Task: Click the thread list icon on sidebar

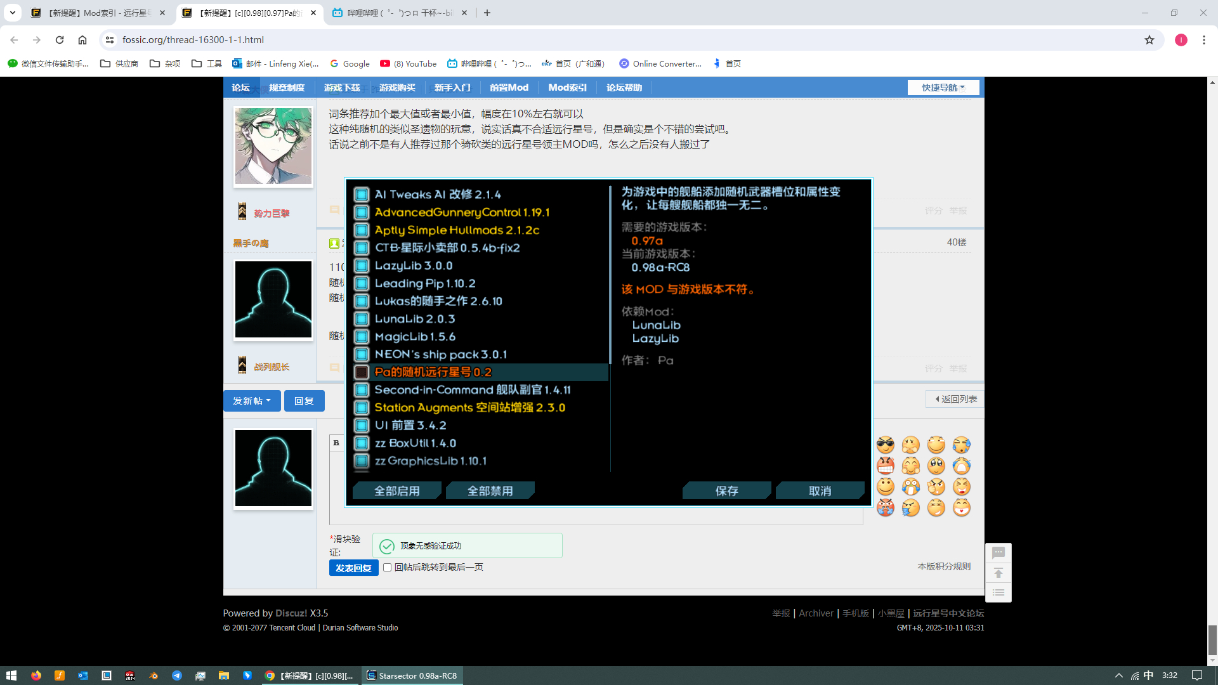Action: 998,592
